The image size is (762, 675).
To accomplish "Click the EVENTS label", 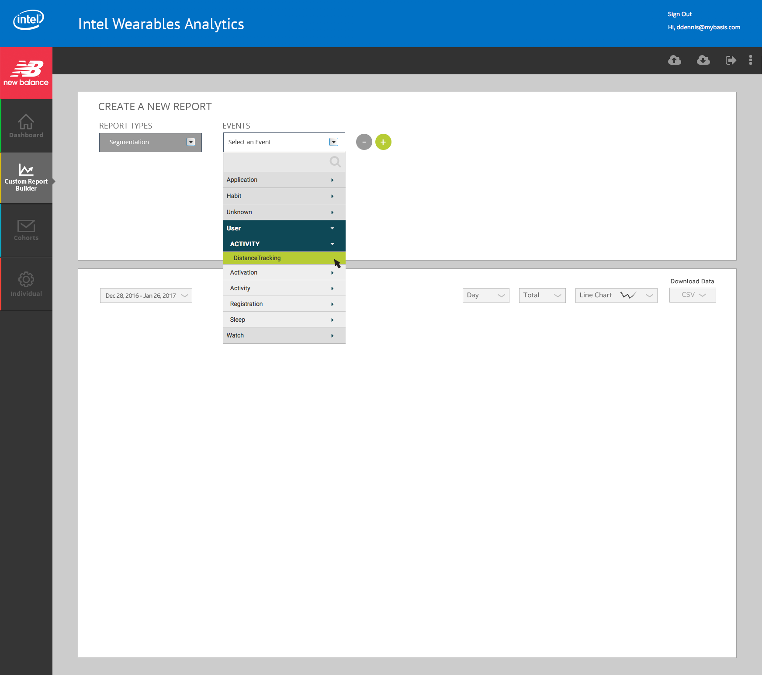I will tap(236, 126).
